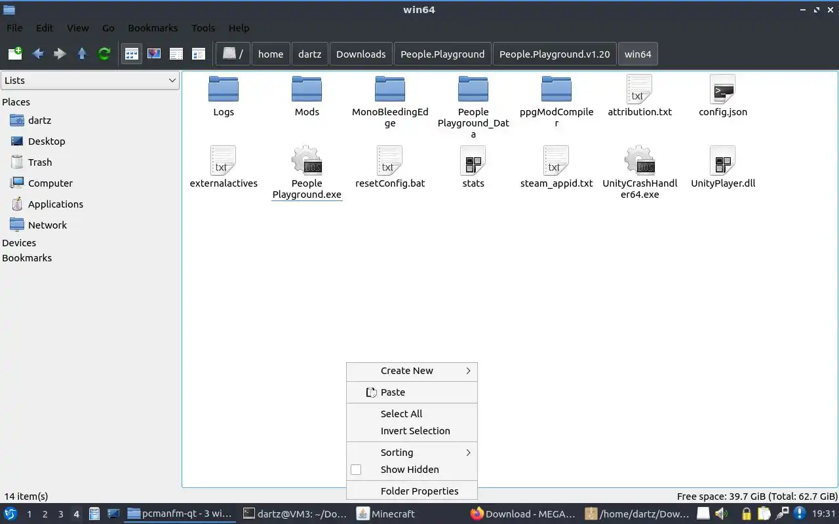Open Folder Properties from the context menu
839x524 pixels.
tap(412, 491)
